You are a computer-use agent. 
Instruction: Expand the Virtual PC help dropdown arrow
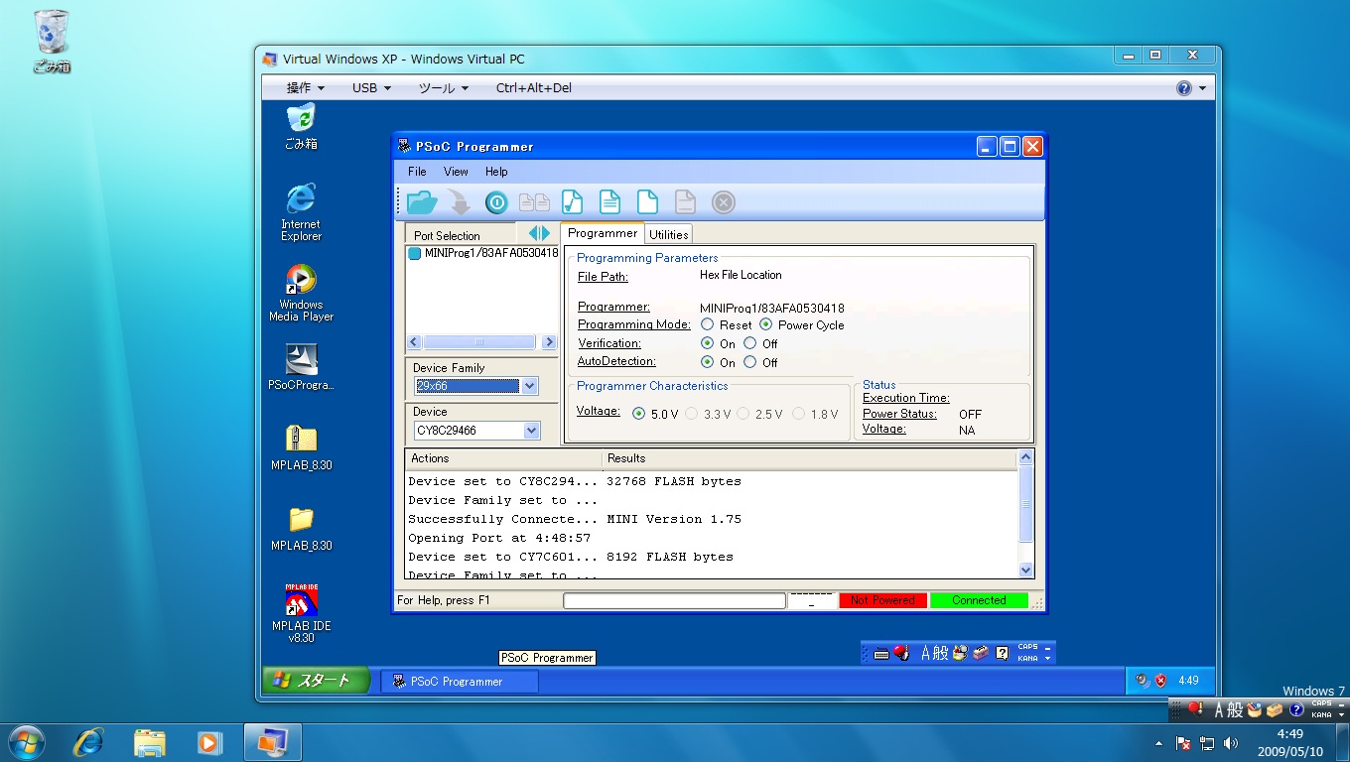point(1202,88)
